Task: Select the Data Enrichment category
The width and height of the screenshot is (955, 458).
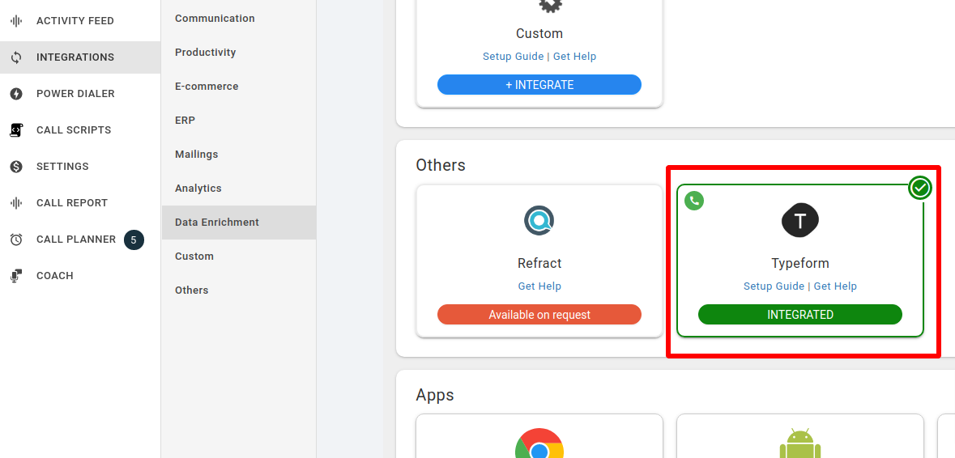Action: click(x=239, y=223)
